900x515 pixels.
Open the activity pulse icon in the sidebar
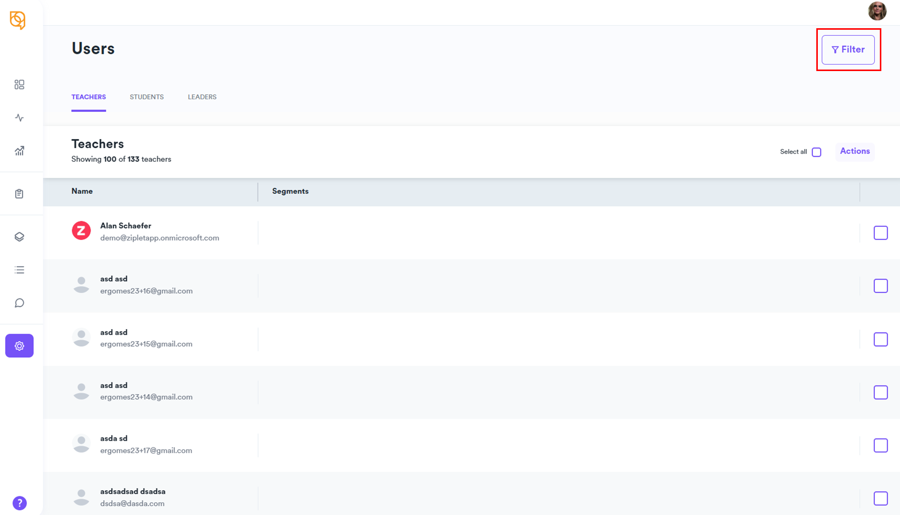19,118
